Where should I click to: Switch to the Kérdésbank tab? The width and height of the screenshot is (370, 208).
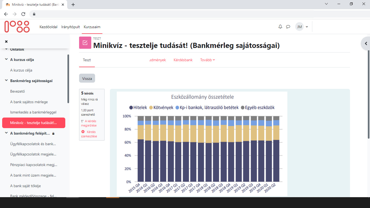tap(183, 60)
